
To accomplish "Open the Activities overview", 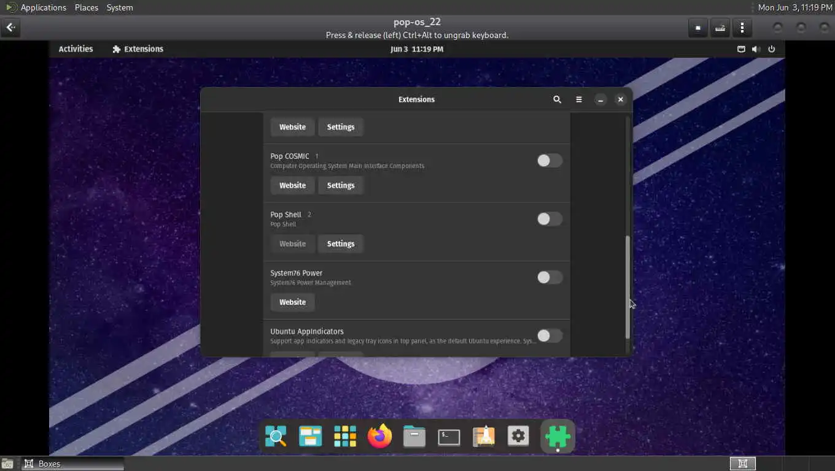I will click(x=76, y=49).
